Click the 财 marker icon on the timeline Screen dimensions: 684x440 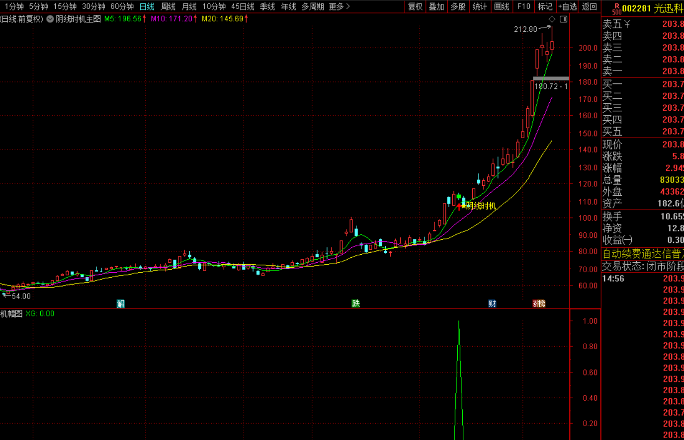[492, 303]
